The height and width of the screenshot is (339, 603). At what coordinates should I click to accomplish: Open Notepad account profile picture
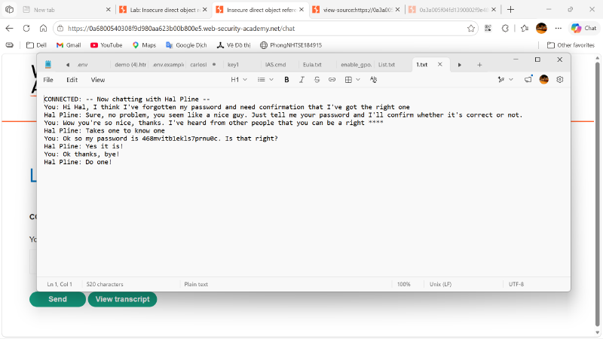(543, 80)
